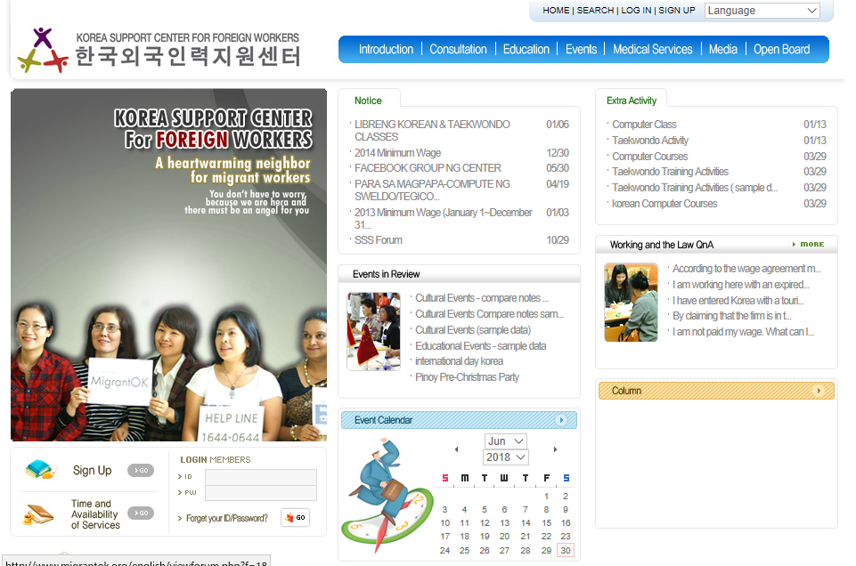
Task: Open the Consultation menu
Action: pos(458,50)
